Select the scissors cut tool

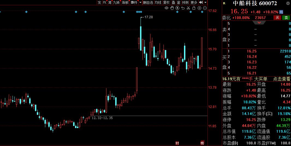(188, 8)
